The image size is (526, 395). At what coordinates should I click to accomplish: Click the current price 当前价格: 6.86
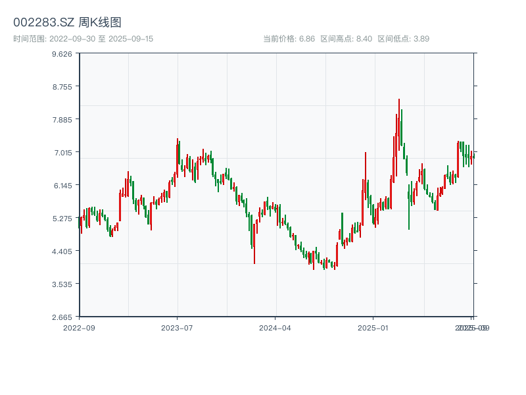click(289, 39)
